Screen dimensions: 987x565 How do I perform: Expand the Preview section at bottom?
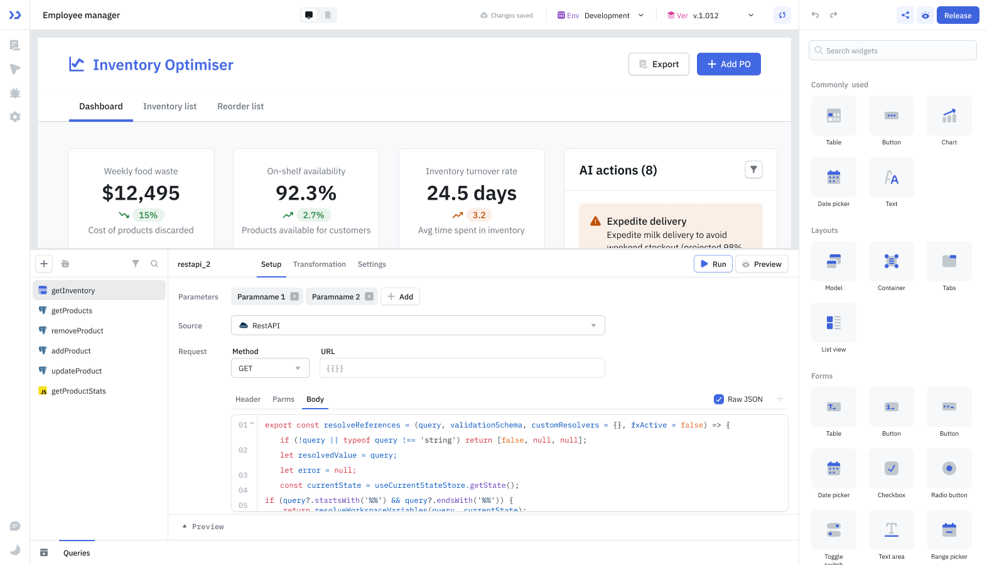pyautogui.click(x=203, y=527)
